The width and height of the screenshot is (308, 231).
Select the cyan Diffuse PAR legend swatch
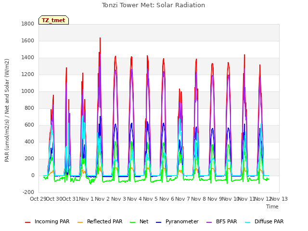(248, 222)
